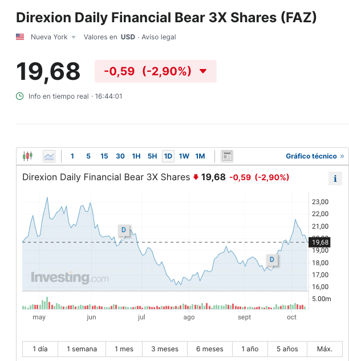
Task: Select the 1D interval toggle
Action: pyautogui.click(x=168, y=156)
